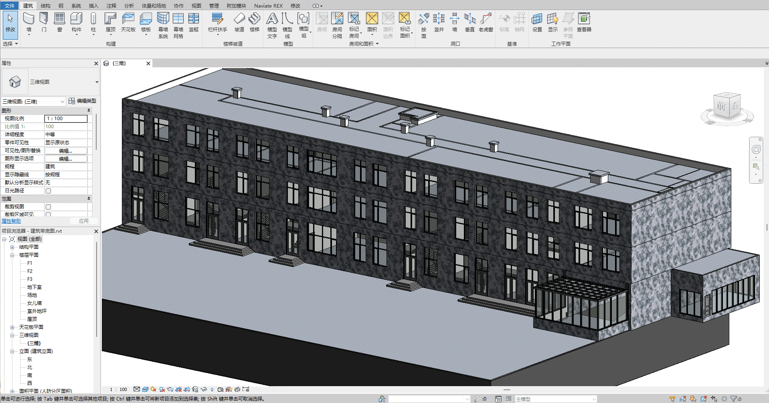This screenshot has height=403, width=769.
Task: Activate the 屋顶 (Roof) tool
Action: pos(110,19)
